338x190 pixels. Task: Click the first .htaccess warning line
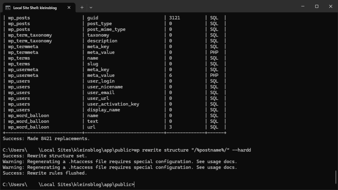[x=120, y=162]
